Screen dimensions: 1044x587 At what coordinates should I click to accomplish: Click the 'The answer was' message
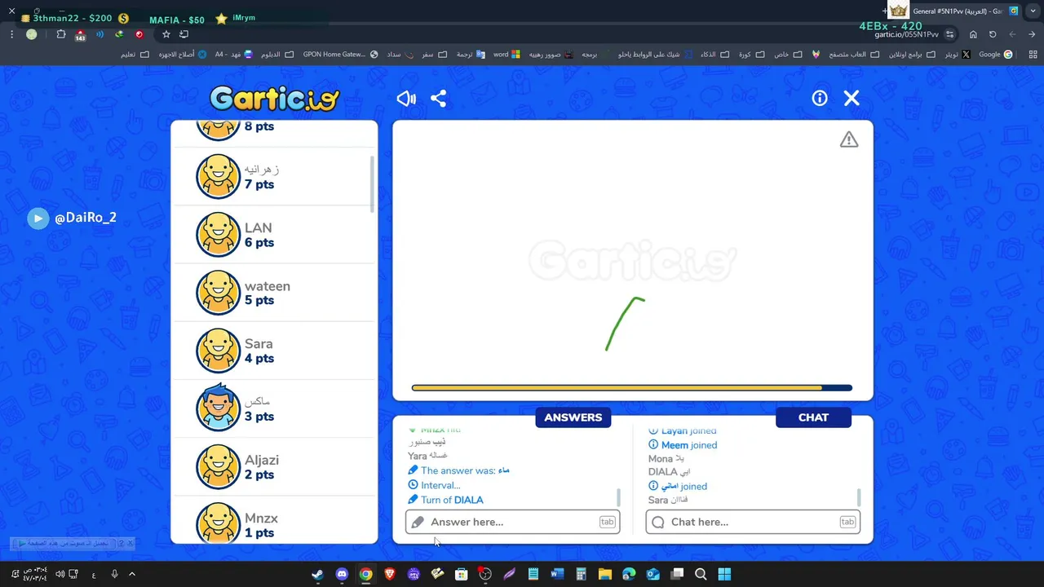point(458,470)
